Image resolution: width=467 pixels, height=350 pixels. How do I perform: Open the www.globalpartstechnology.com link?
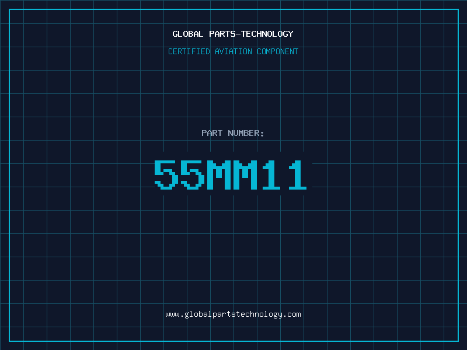233,314
